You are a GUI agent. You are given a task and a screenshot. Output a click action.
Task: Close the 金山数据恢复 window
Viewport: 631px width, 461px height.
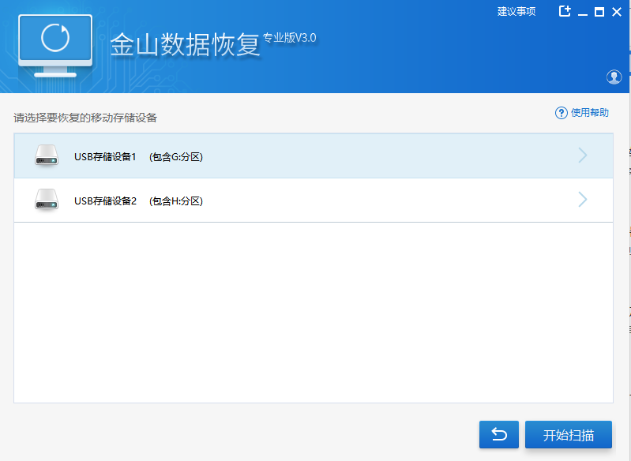(616, 12)
